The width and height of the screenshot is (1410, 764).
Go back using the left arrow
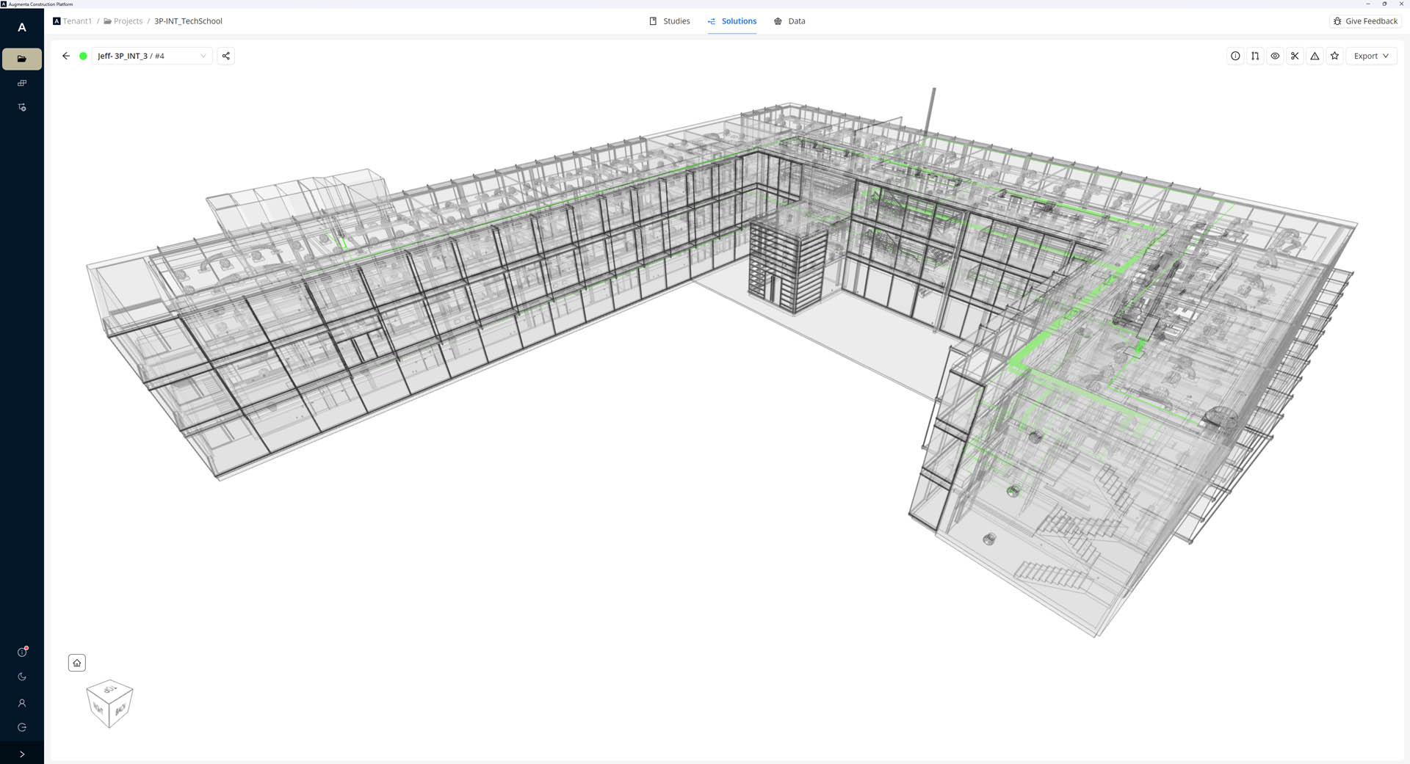[x=66, y=56]
